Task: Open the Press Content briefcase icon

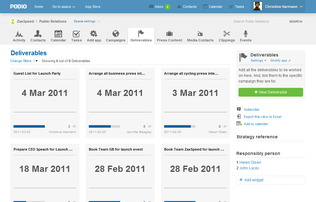Action: (x=169, y=34)
